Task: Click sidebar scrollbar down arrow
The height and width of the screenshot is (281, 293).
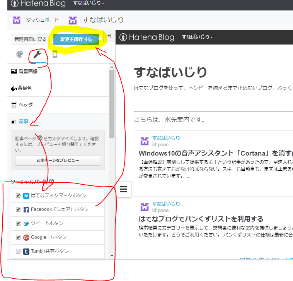Action: [x=112, y=256]
